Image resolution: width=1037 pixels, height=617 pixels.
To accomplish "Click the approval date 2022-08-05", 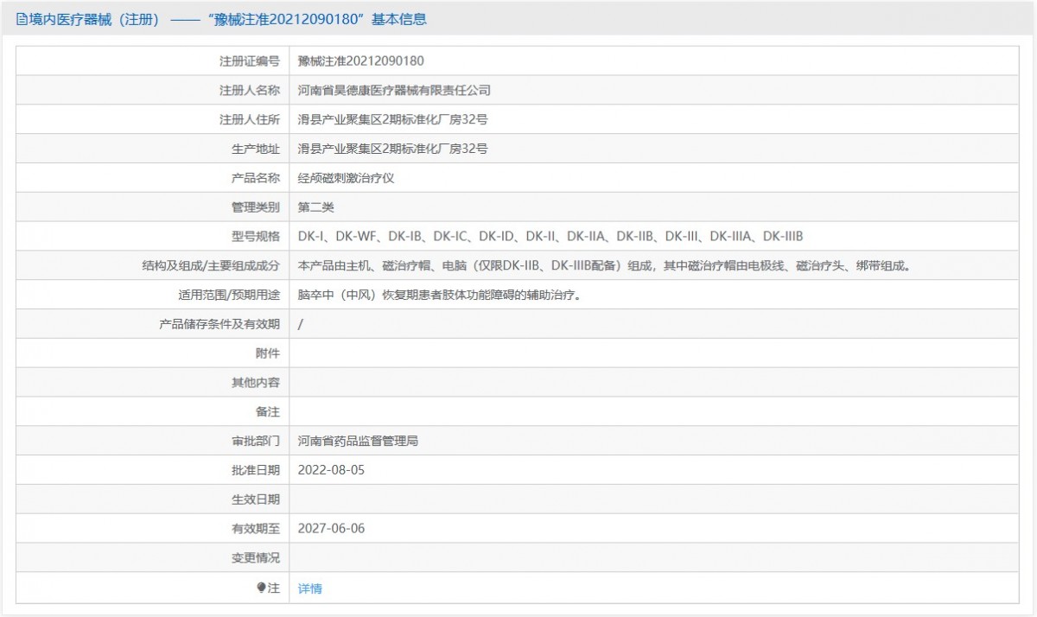I will pyautogui.click(x=331, y=470).
